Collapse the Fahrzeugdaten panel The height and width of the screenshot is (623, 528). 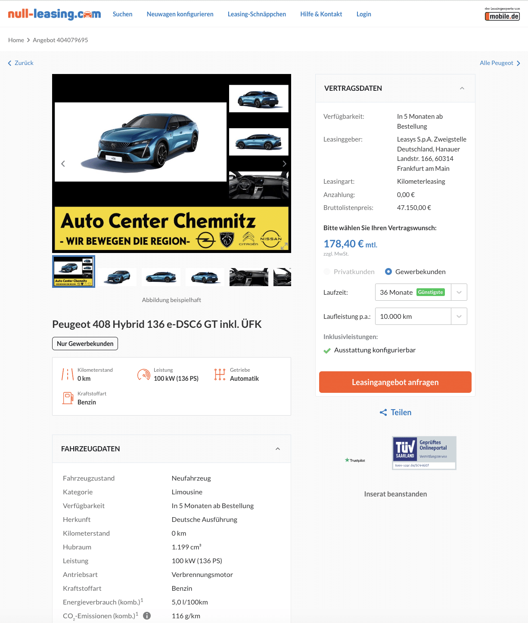[x=278, y=449]
